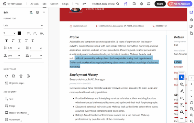Open the Watermark options
This screenshot has height=123, width=194.
[13, 120]
